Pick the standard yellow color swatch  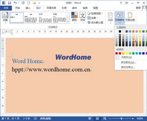coord(127,53)
